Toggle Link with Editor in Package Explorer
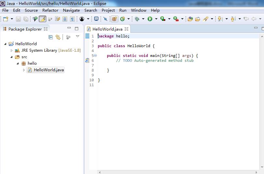This screenshot has height=174, width=264. (58, 37)
